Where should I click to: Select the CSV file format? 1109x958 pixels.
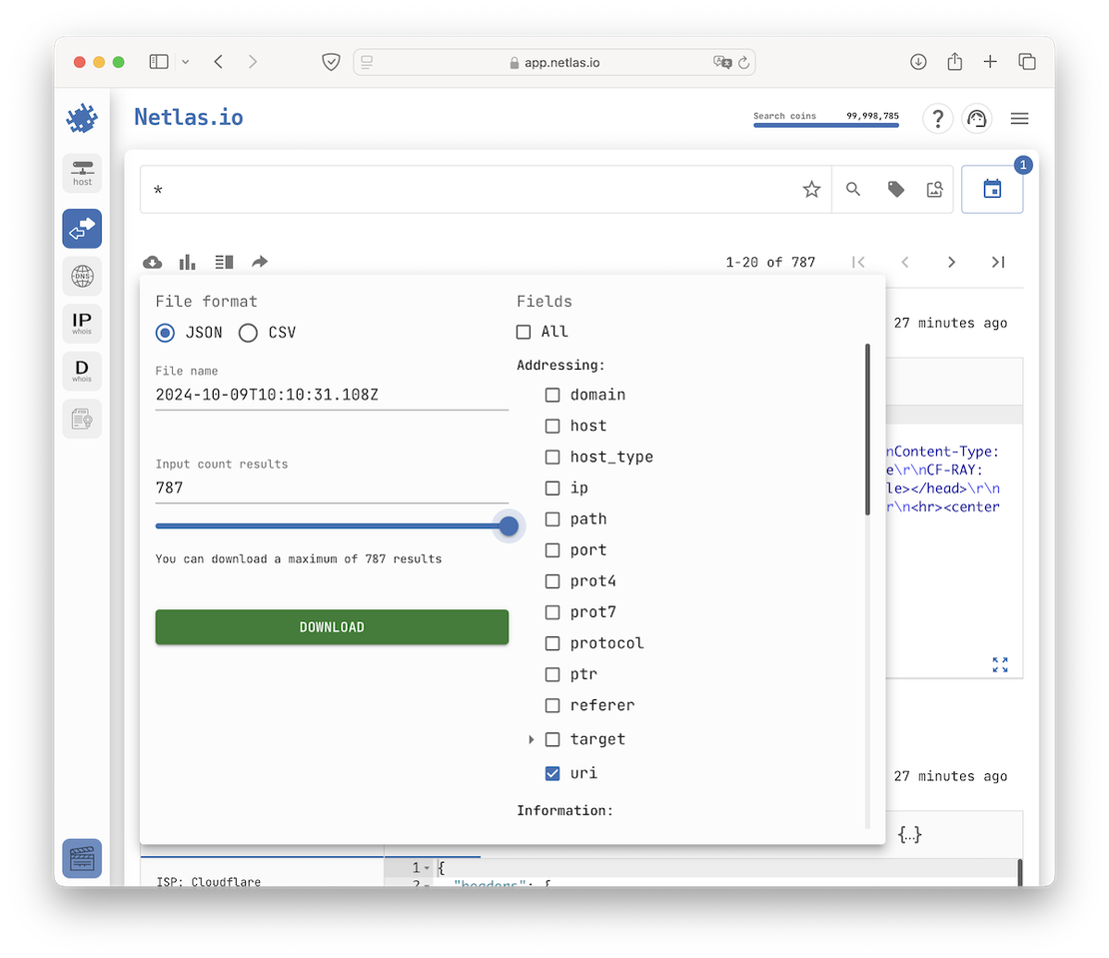(x=248, y=333)
